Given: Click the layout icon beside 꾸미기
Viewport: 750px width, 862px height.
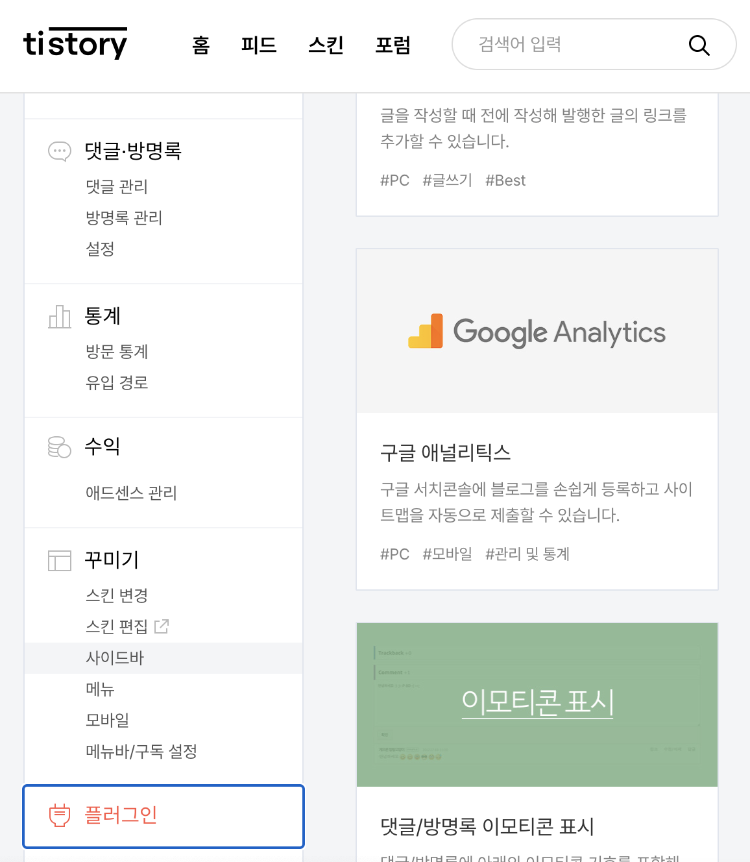Looking at the screenshot, I should pos(60,560).
